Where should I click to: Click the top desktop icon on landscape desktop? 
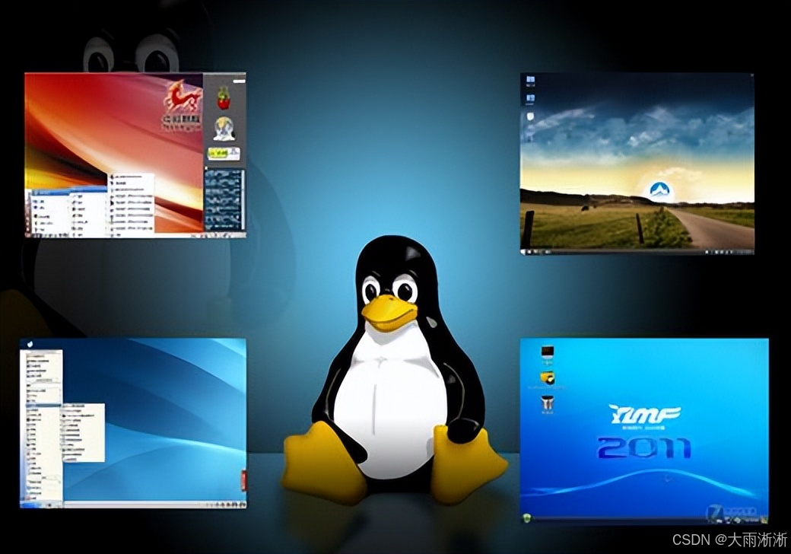[x=529, y=80]
